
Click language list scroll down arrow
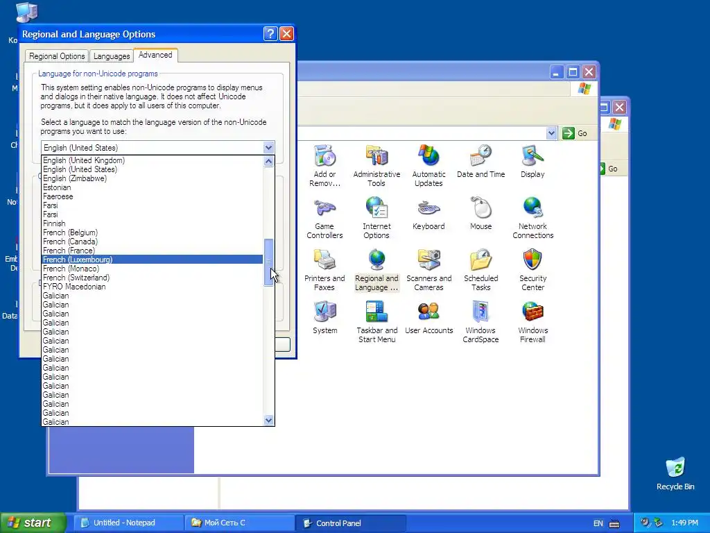click(x=268, y=420)
